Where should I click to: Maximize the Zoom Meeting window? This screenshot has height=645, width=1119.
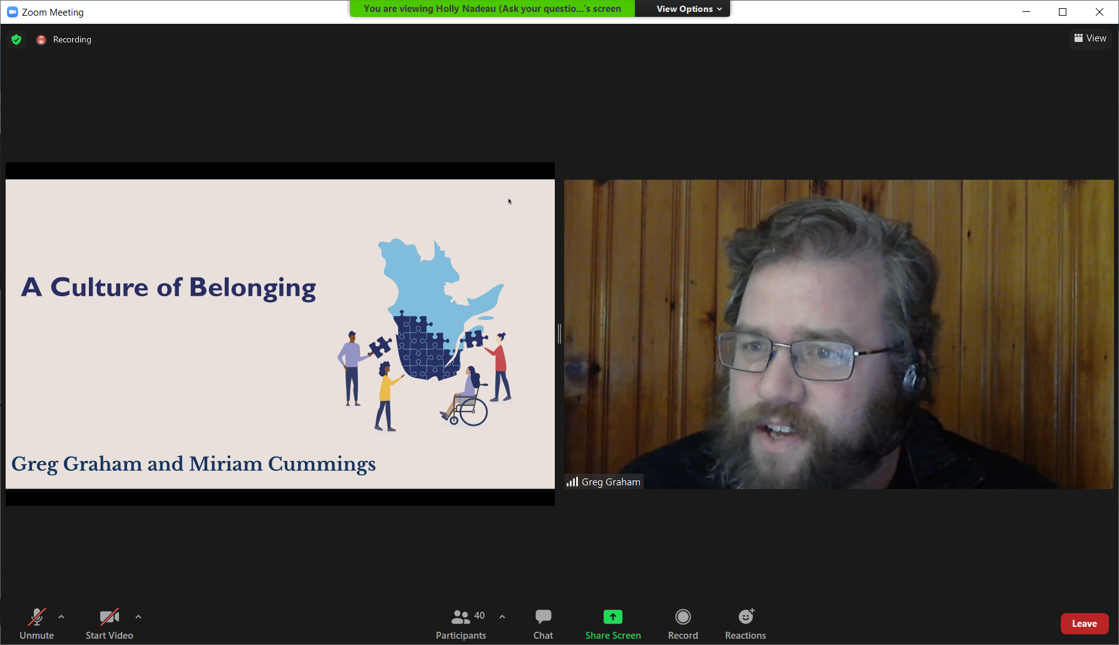(x=1063, y=12)
